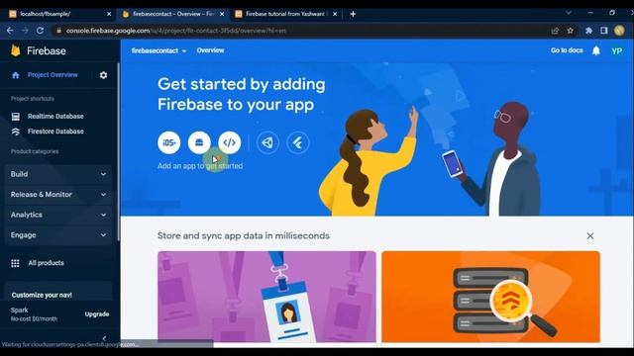Collapse the sidebar navigation arrow

(104, 338)
